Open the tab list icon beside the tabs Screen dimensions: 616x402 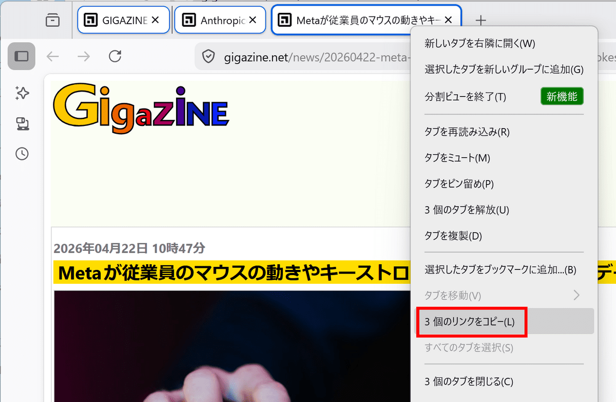pyautogui.click(x=52, y=20)
